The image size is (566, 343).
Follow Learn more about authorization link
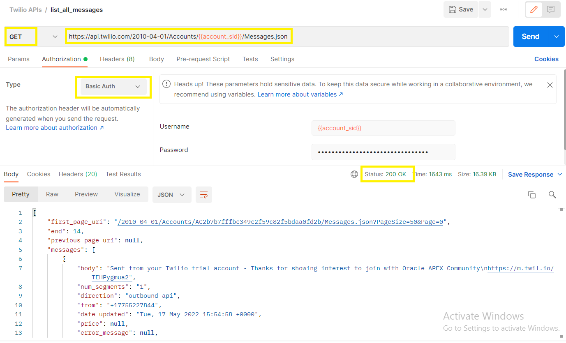tap(55, 128)
